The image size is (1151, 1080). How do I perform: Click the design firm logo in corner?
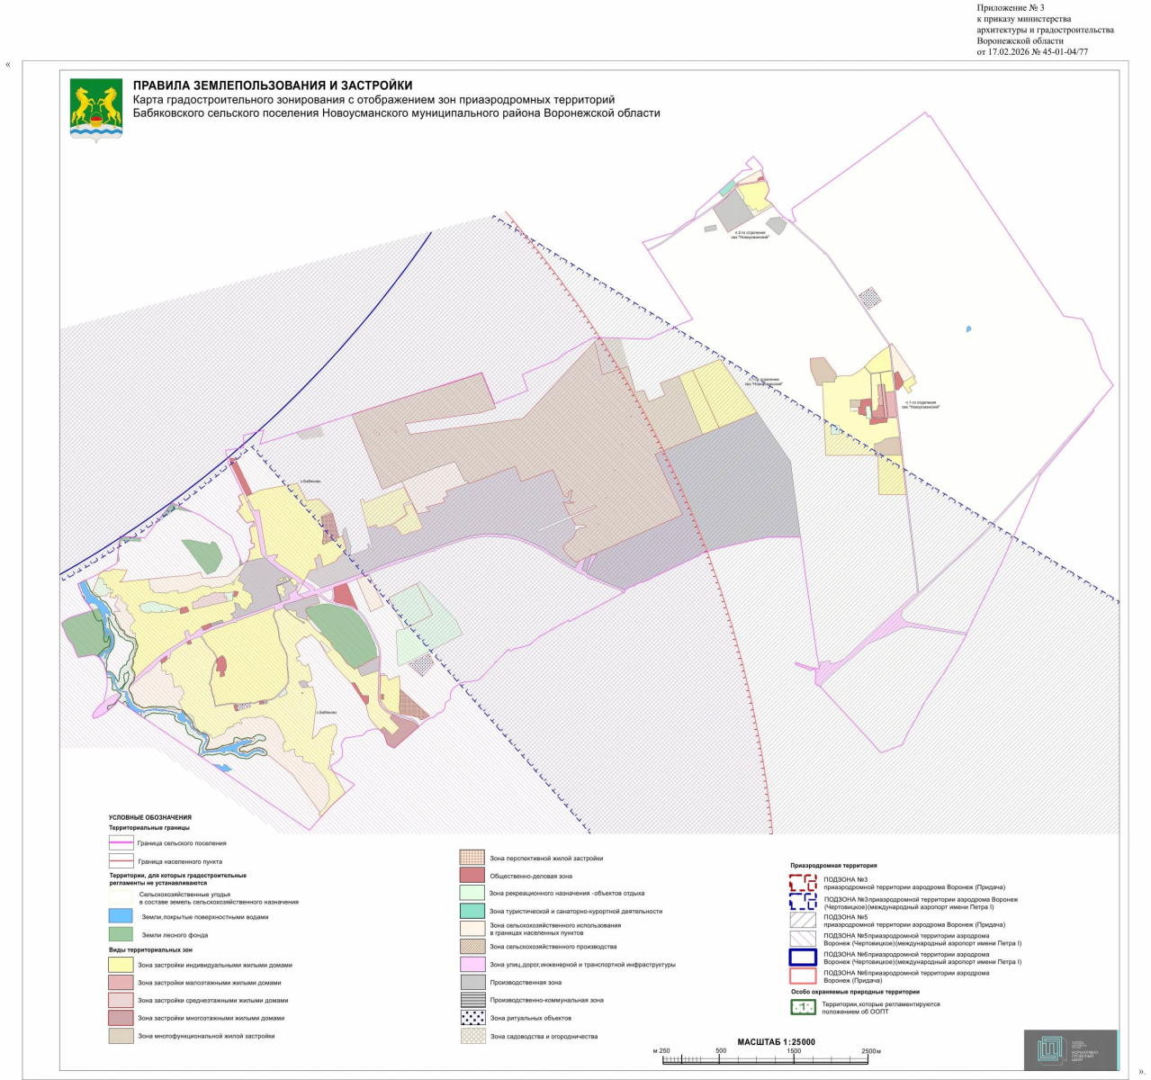tap(1070, 1049)
